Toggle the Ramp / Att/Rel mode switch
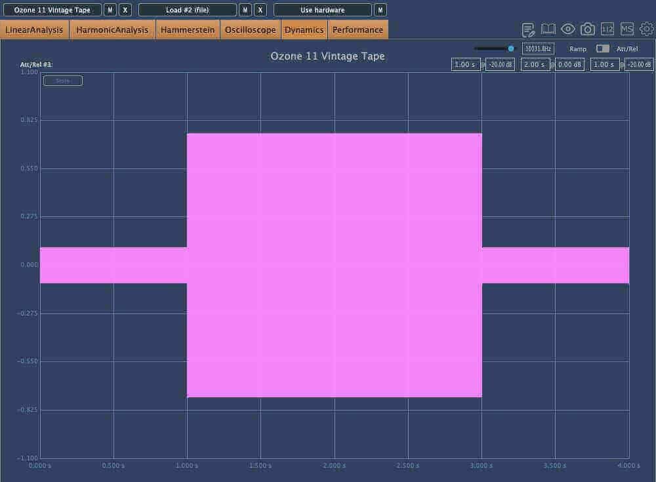The height and width of the screenshot is (482, 656). 602,49
